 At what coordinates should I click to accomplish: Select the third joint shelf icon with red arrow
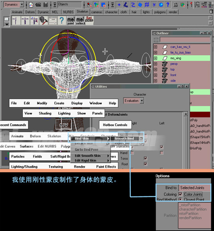(34, 20)
